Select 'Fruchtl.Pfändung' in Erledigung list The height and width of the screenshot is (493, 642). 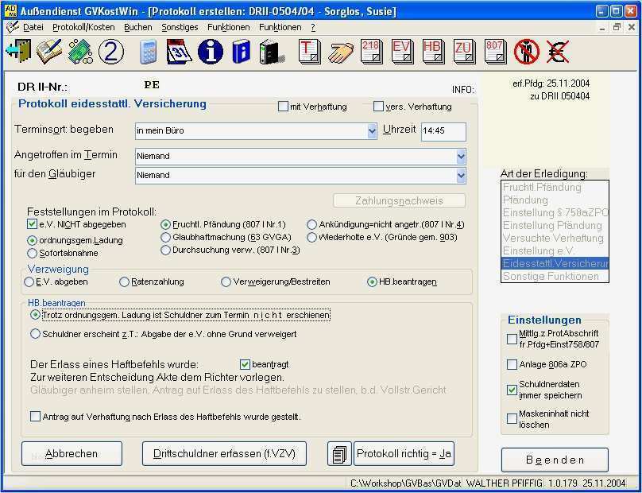(555, 188)
